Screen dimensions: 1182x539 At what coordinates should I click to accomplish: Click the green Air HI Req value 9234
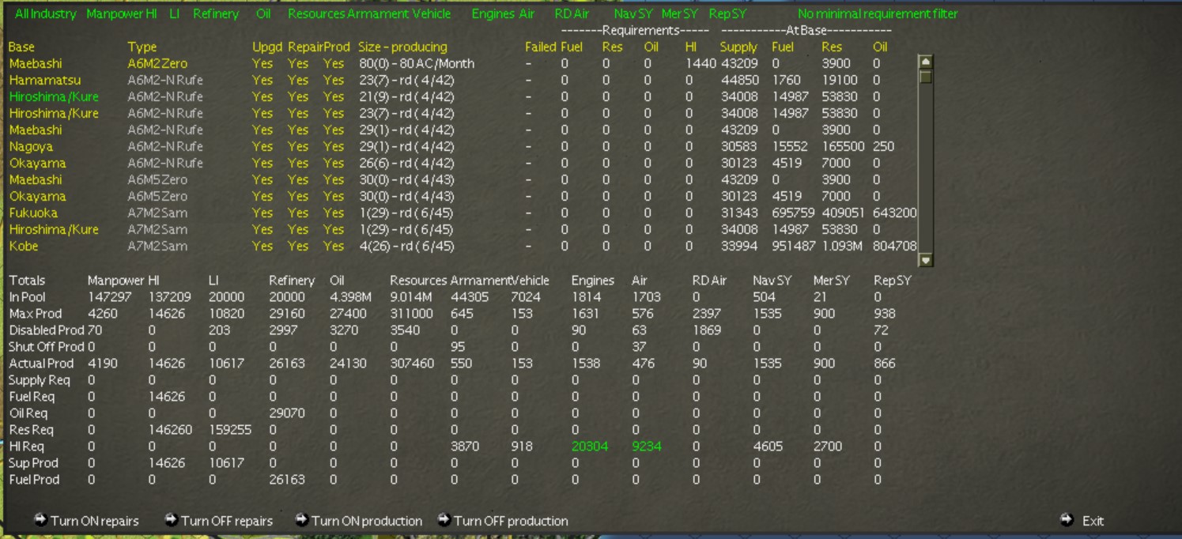(x=647, y=447)
